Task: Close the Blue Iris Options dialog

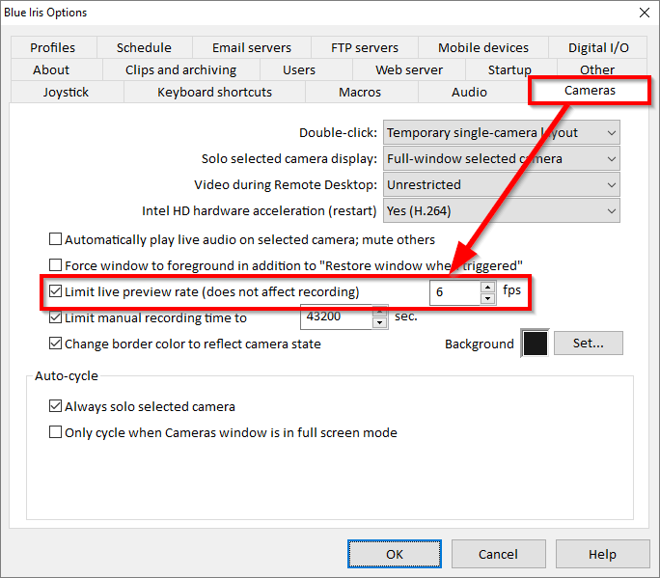Action: pyautogui.click(x=644, y=13)
